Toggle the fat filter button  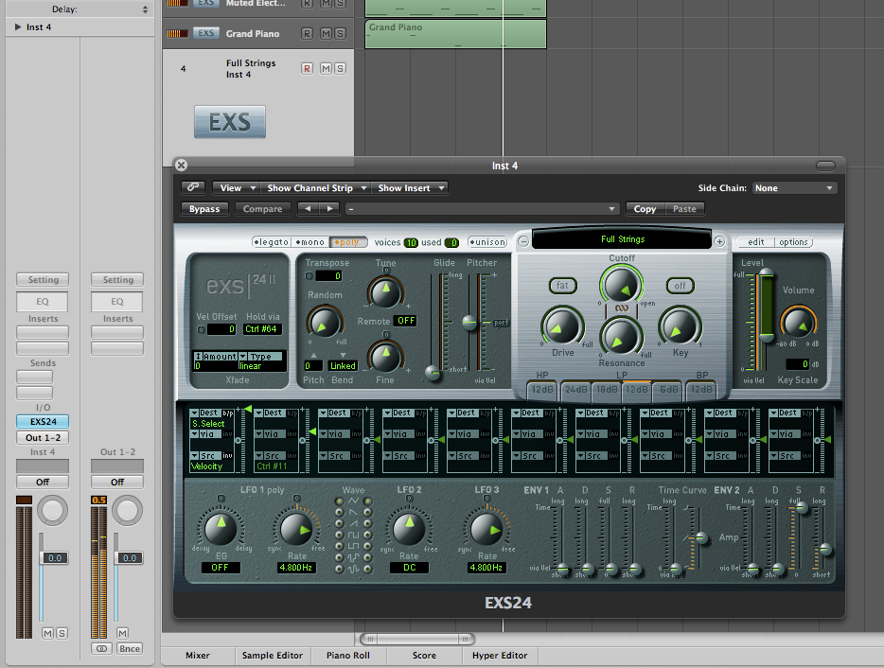(x=562, y=285)
